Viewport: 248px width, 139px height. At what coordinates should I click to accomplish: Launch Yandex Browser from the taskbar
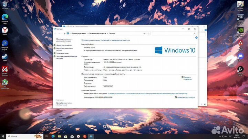(78, 136)
